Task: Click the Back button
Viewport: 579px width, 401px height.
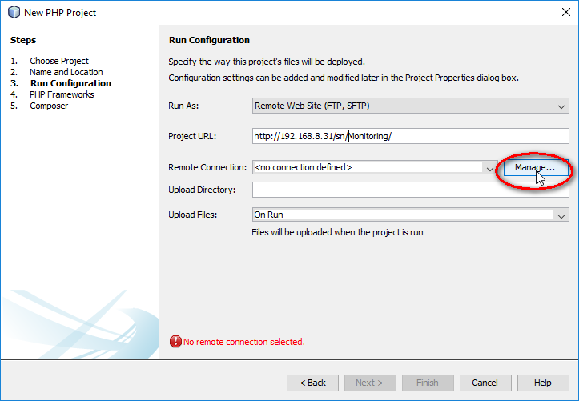Action: coord(312,383)
